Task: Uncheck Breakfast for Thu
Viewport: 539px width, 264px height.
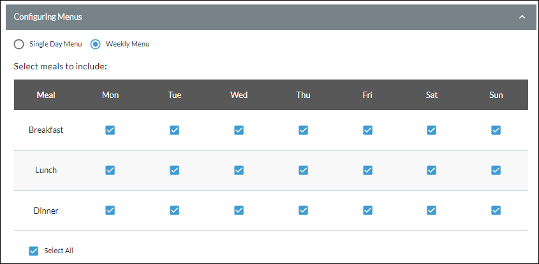Action: pos(303,130)
